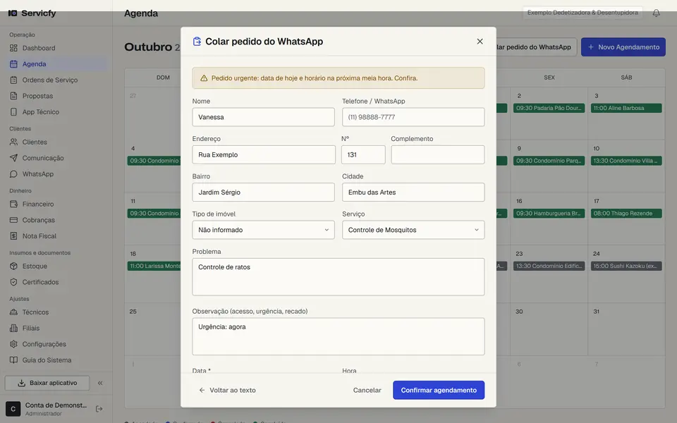The width and height of the screenshot is (677, 423).
Task: Click the Exemplo Dedetizadora & Desentupidora badge
Action: [x=583, y=13]
